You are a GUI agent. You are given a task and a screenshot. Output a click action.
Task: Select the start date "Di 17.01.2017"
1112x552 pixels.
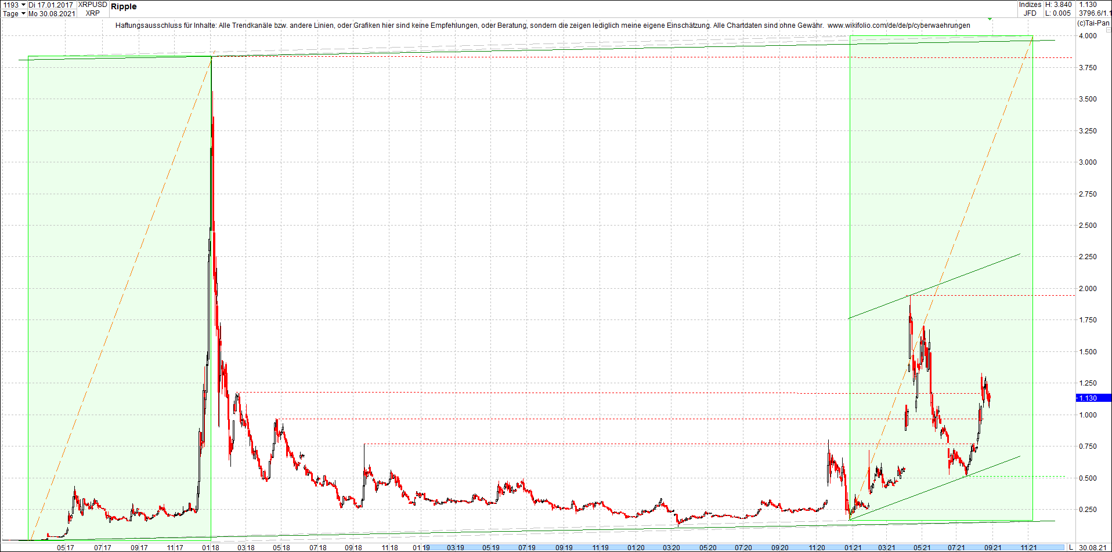point(51,5)
